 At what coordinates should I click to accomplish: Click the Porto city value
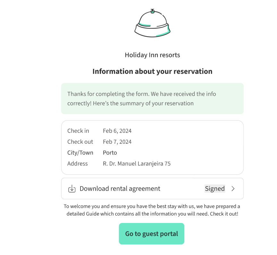click(x=110, y=152)
